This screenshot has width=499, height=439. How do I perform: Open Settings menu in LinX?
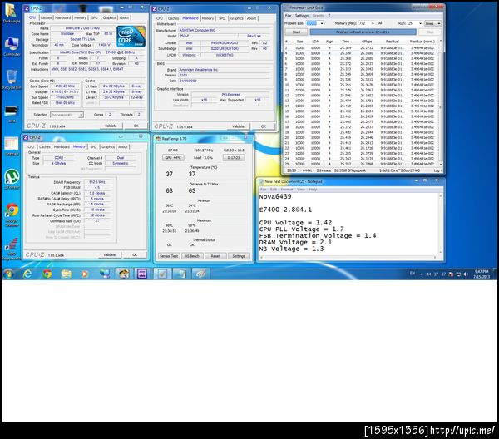tap(301, 16)
